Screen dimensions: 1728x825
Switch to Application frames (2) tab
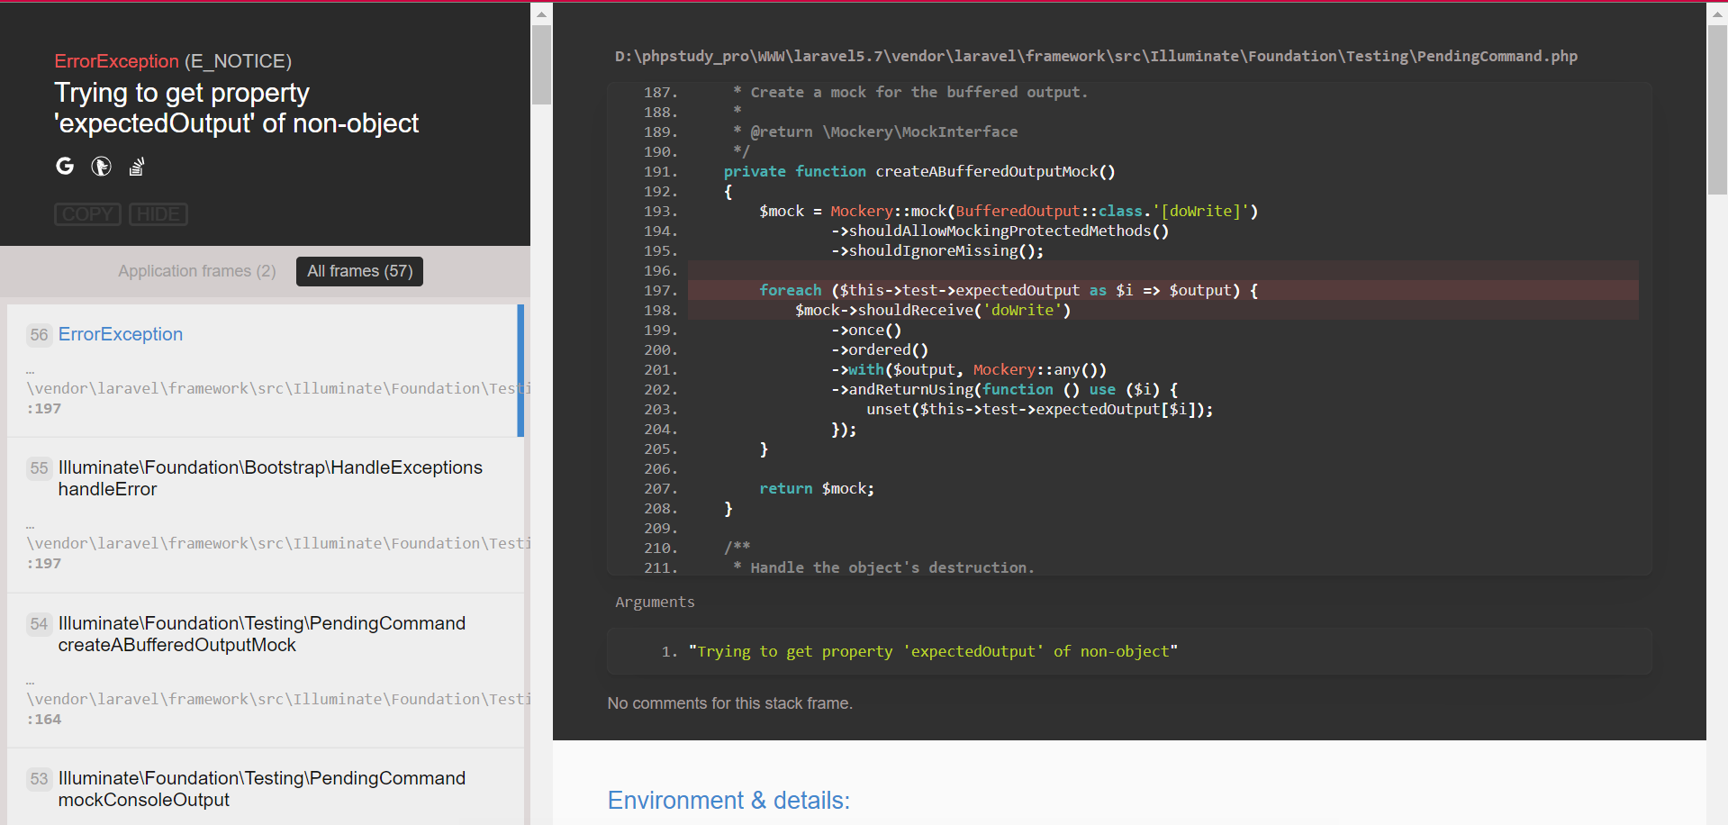tap(197, 271)
